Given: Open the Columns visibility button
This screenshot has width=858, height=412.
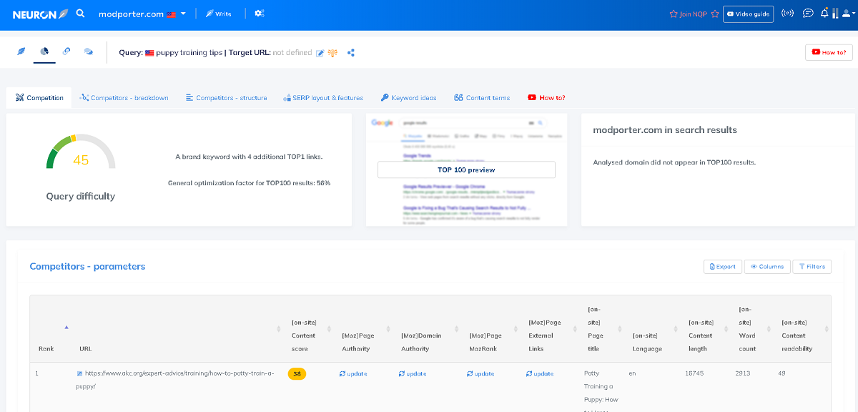Looking at the screenshot, I should pyautogui.click(x=767, y=267).
